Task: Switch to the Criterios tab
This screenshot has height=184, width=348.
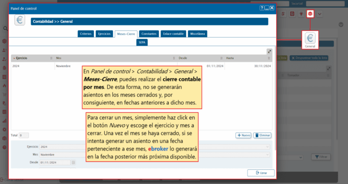Action: (86, 33)
